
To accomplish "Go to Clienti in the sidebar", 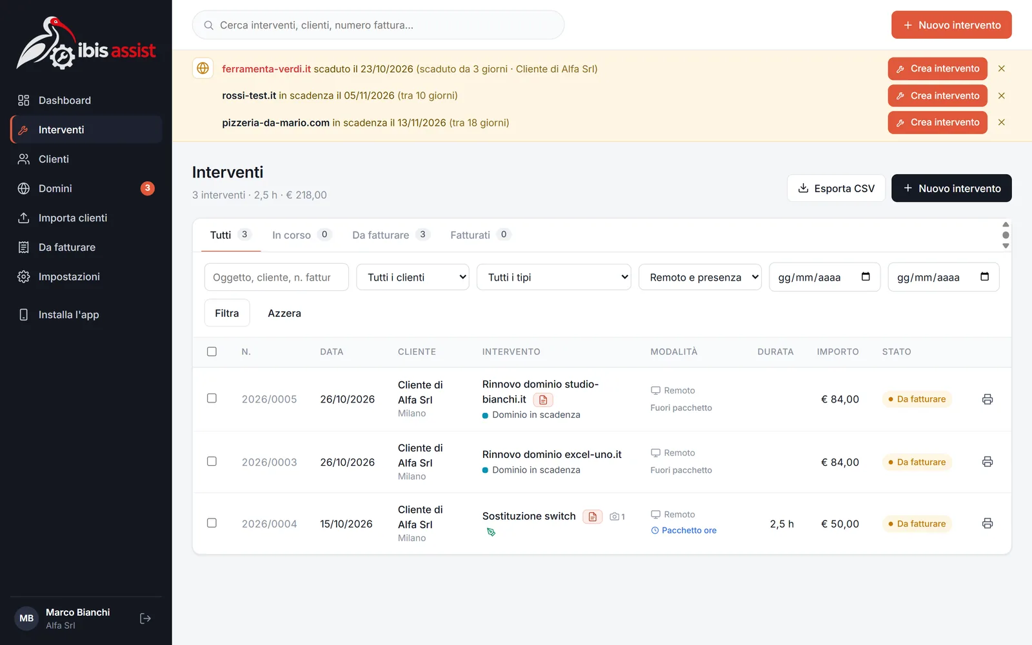I will tap(86, 159).
